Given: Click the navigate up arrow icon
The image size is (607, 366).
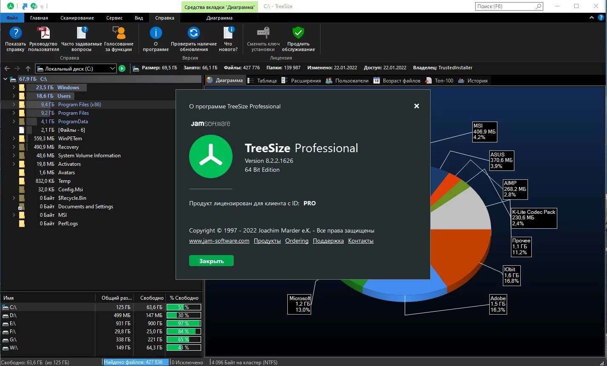Looking at the screenshot, I should 28,68.
